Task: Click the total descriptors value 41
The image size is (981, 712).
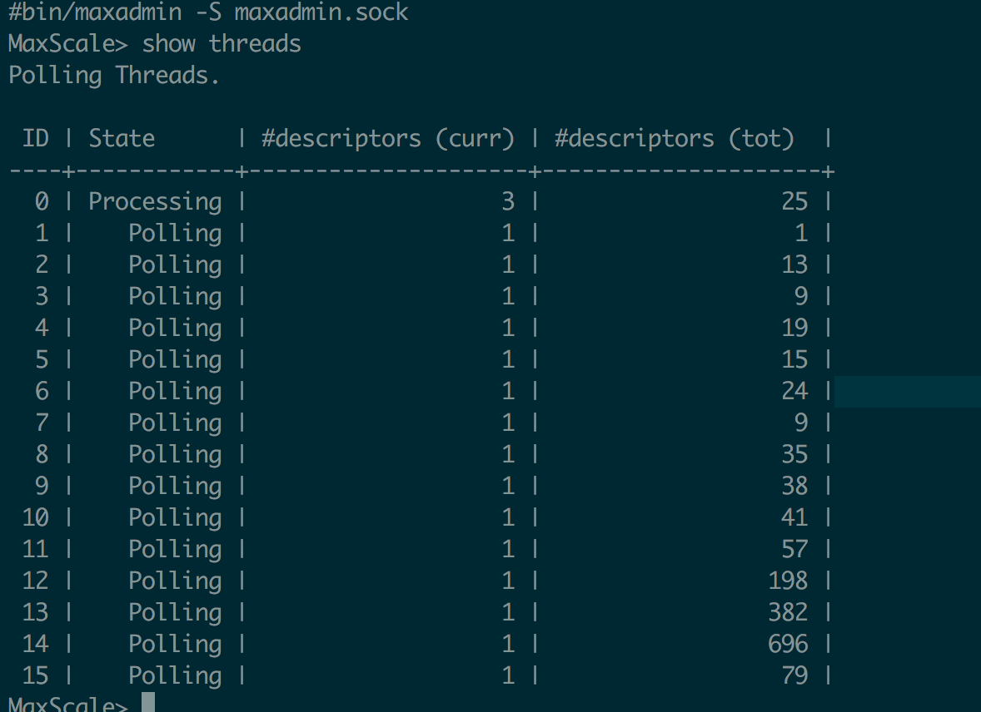Action: tap(794, 517)
